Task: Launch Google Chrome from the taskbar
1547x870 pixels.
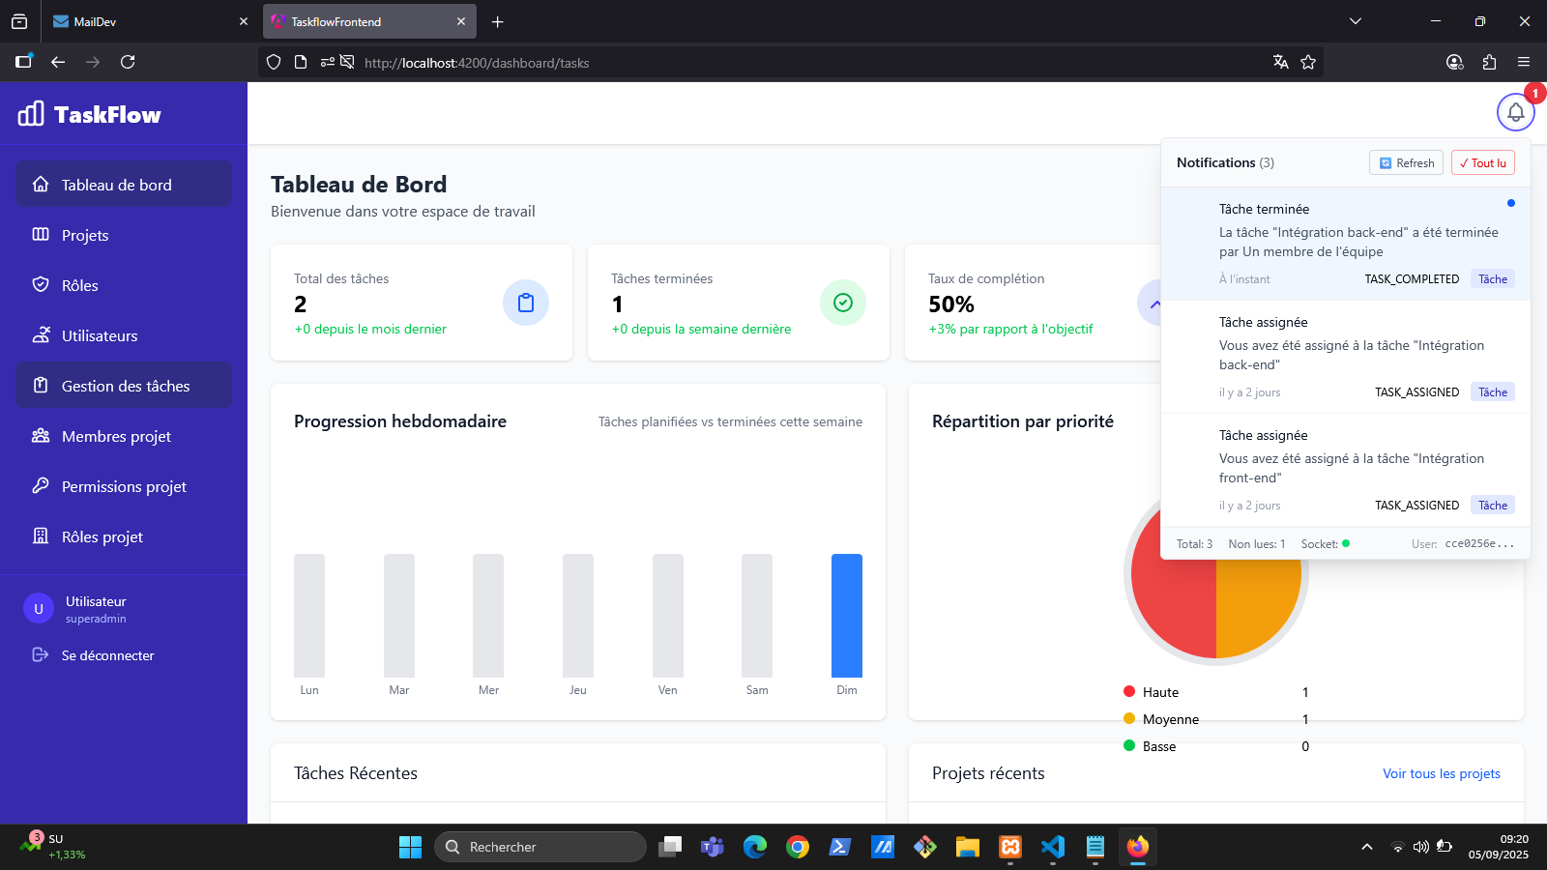Action: pyautogui.click(x=798, y=847)
